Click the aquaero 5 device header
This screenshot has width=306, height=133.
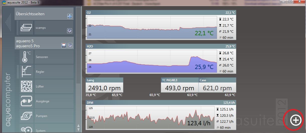[44, 43]
